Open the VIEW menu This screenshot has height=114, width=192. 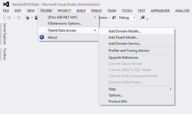pos(31,11)
